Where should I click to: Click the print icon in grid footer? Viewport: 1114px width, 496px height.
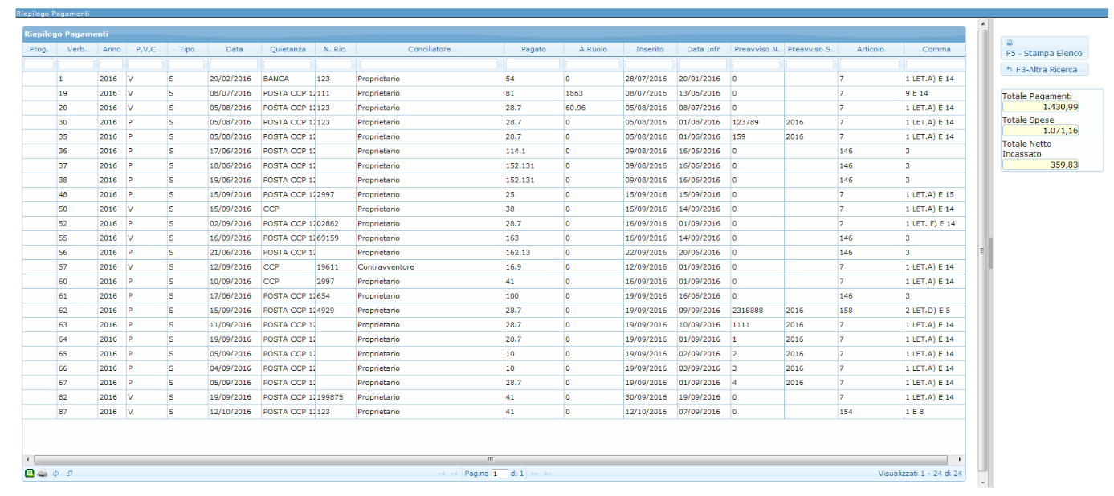43,474
